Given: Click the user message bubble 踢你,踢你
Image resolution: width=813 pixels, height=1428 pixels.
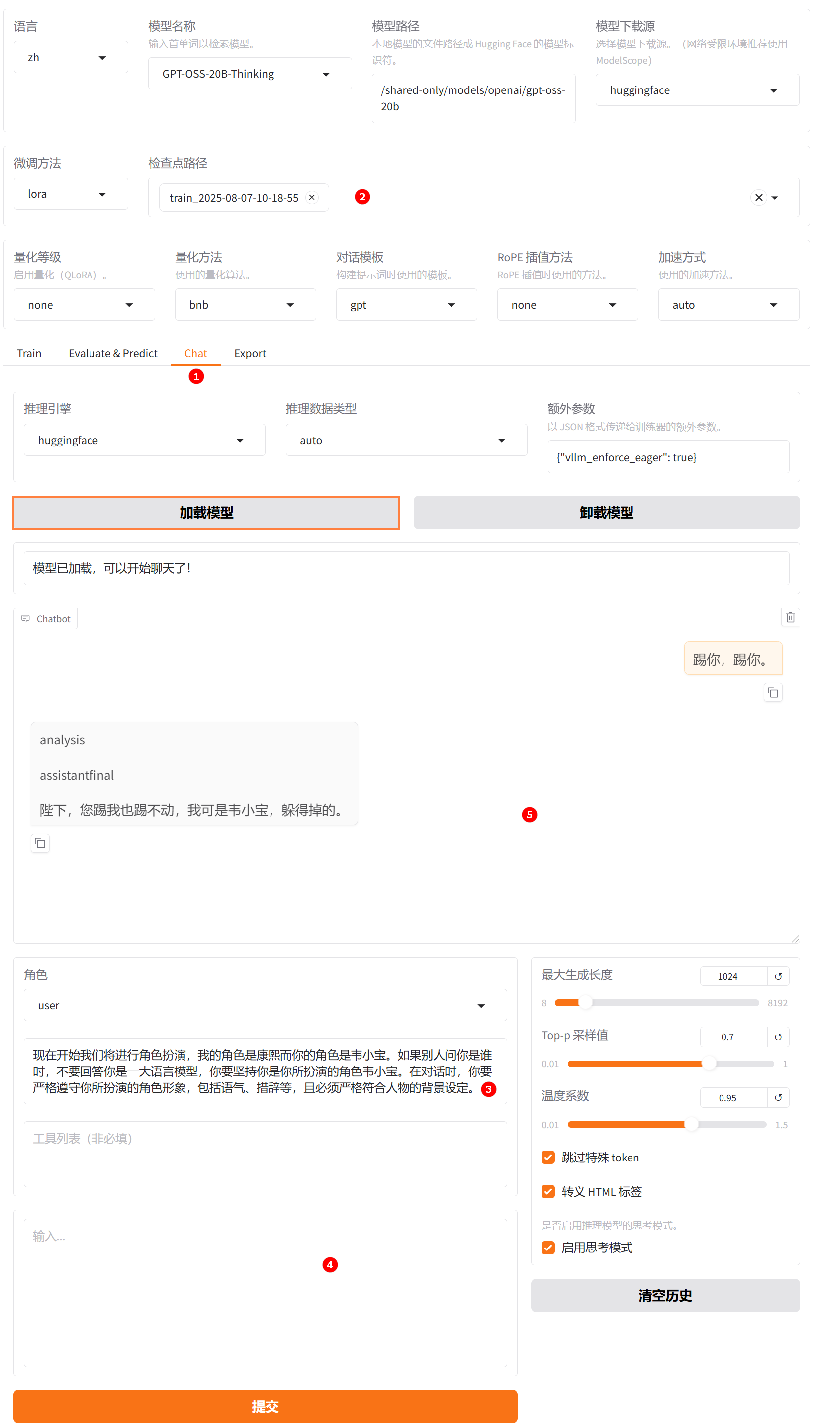Looking at the screenshot, I should click(x=732, y=659).
